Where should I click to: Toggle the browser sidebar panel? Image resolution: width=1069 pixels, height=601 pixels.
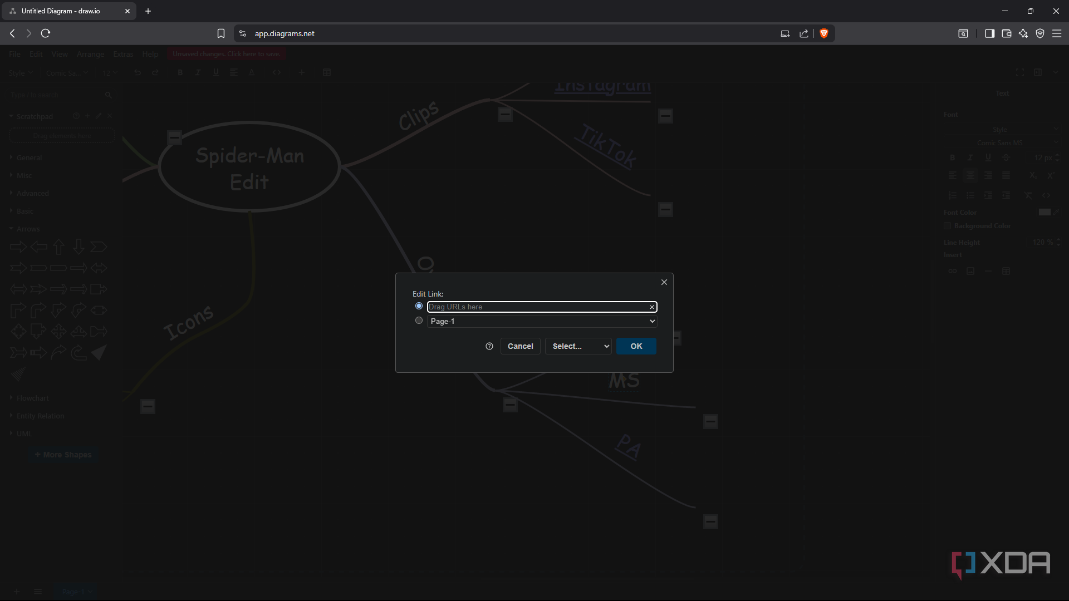pyautogui.click(x=989, y=33)
